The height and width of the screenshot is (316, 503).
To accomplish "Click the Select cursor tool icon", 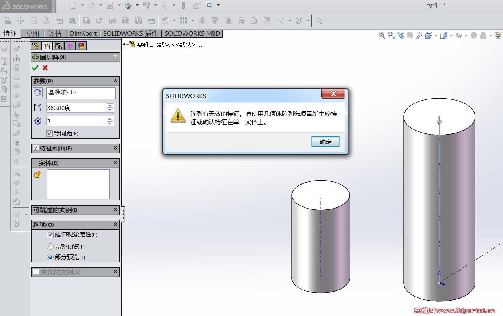I will pyautogui.click(x=164, y=5).
